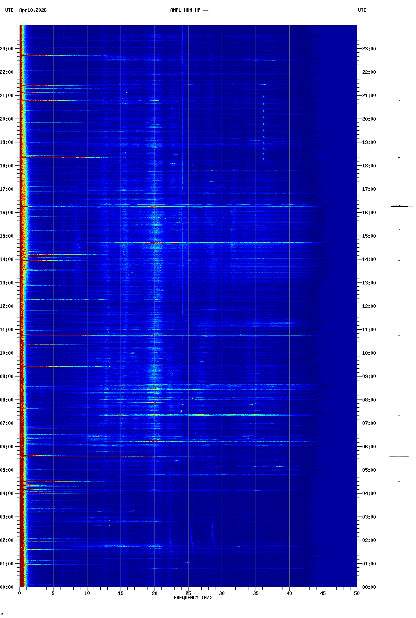Click the UTC label in the top-right corner

click(x=362, y=10)
